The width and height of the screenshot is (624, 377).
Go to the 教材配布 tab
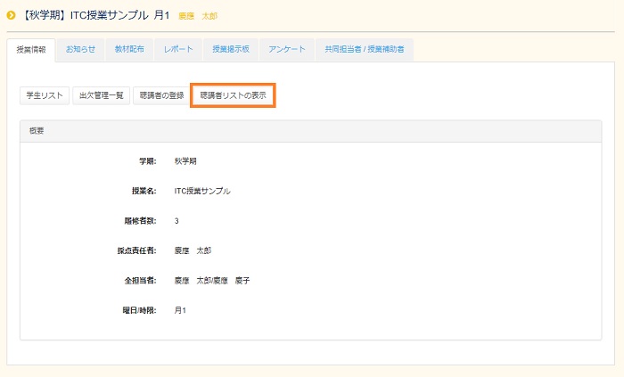(129, 50)
